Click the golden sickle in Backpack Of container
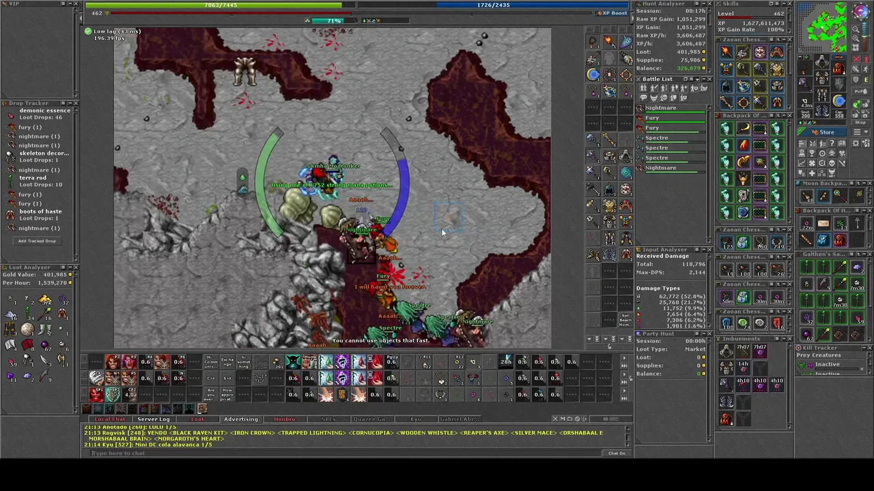 [x=744, y=128]
